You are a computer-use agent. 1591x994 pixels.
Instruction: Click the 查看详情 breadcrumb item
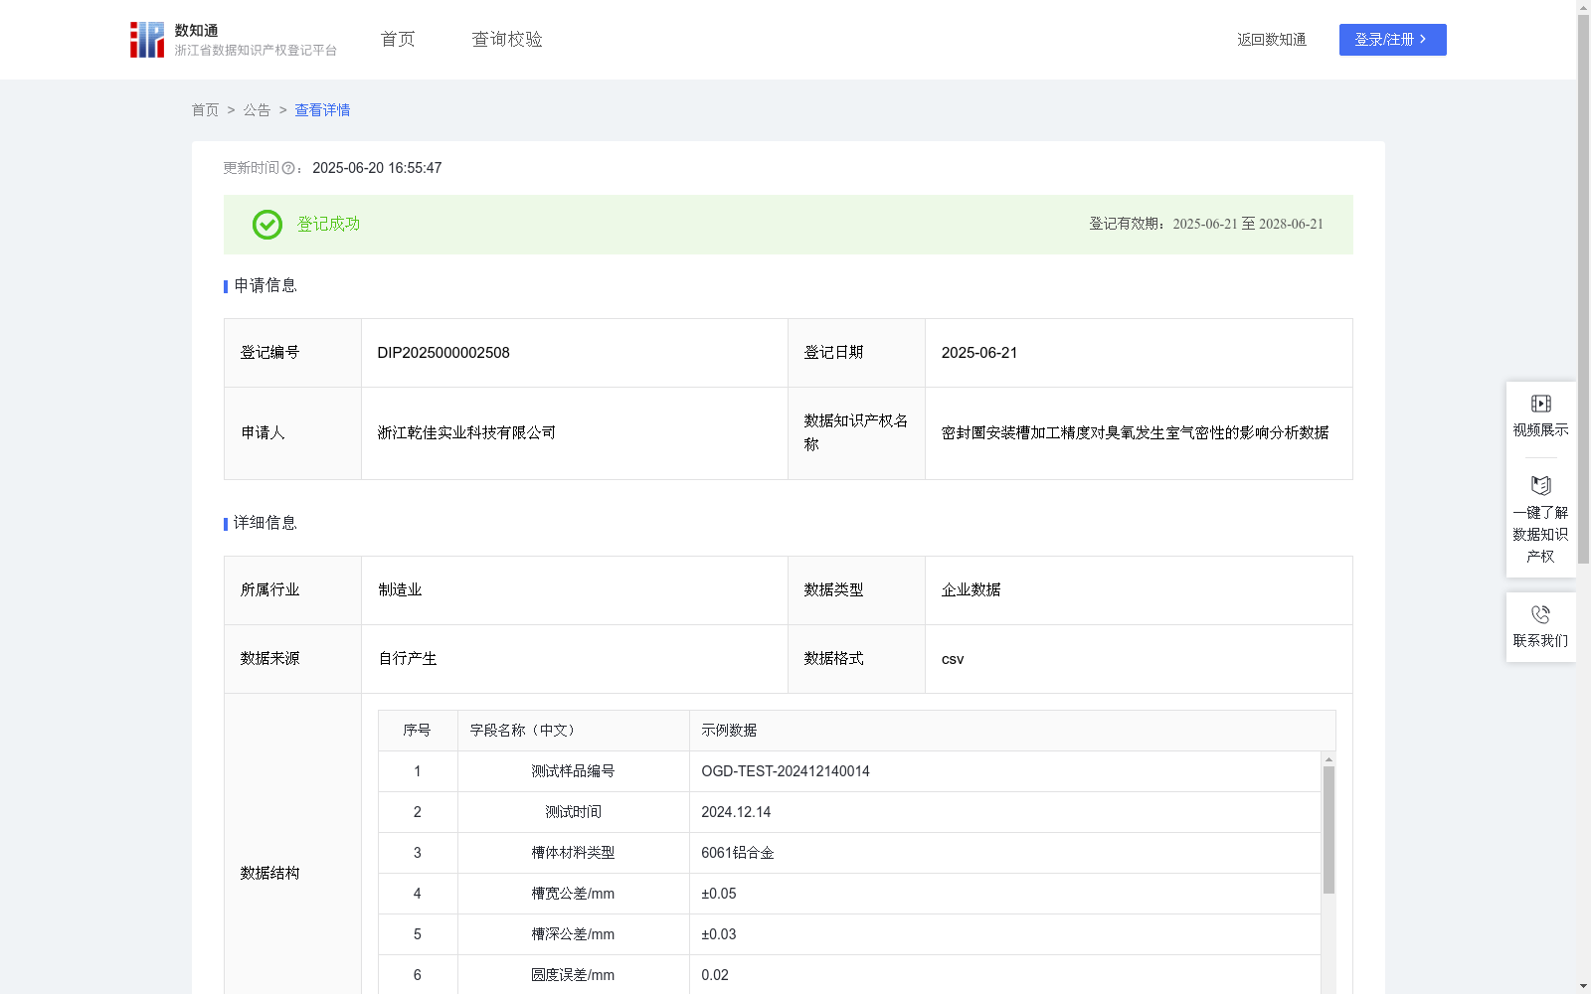(x=322, y=110)
